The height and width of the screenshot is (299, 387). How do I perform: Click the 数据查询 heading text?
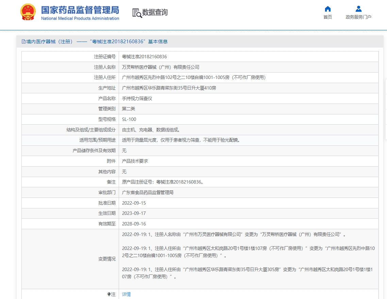[x=155, y=12]
